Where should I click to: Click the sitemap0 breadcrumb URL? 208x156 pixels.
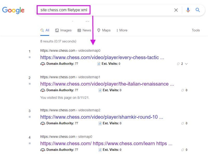click(66, 137)
